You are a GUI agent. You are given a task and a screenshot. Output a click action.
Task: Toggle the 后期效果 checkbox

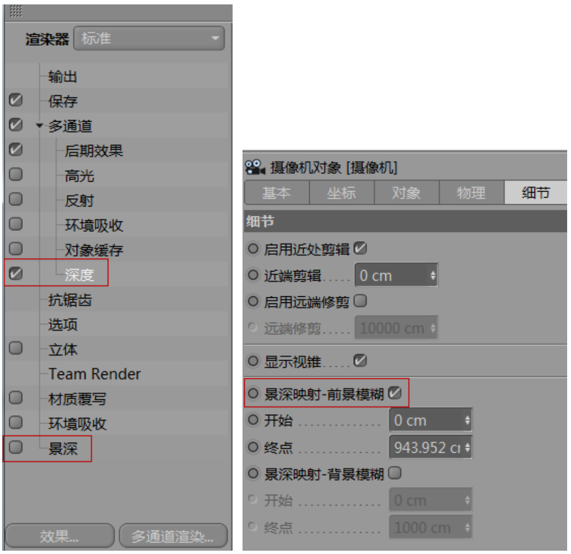(15, 149)
